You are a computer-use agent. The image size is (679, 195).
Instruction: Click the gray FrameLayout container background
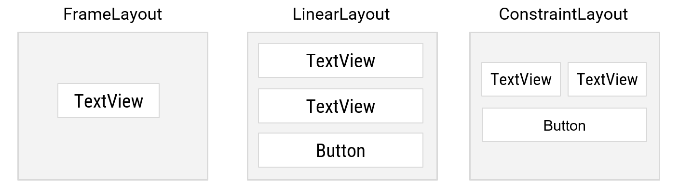coord(112,149)
